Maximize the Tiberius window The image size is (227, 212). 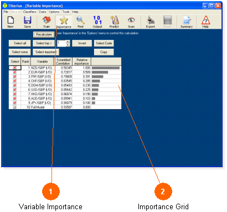tap(211, 6)
